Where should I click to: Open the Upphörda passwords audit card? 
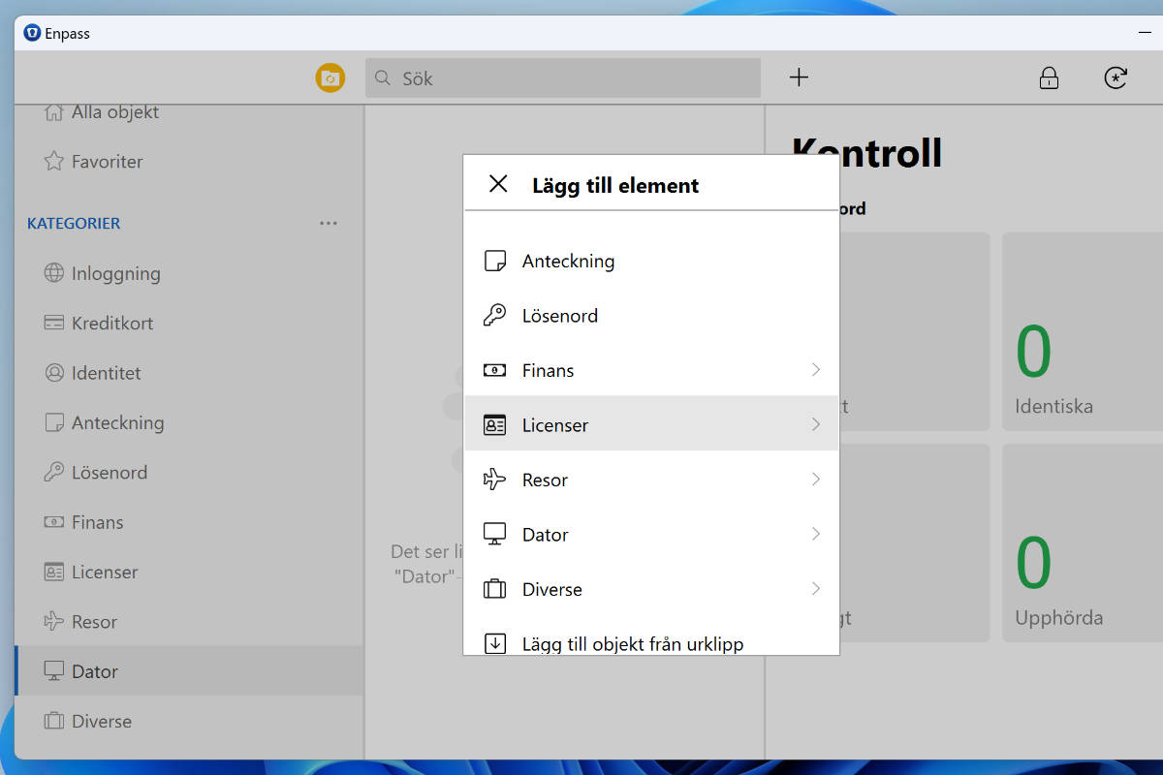tap(1083, 542)
